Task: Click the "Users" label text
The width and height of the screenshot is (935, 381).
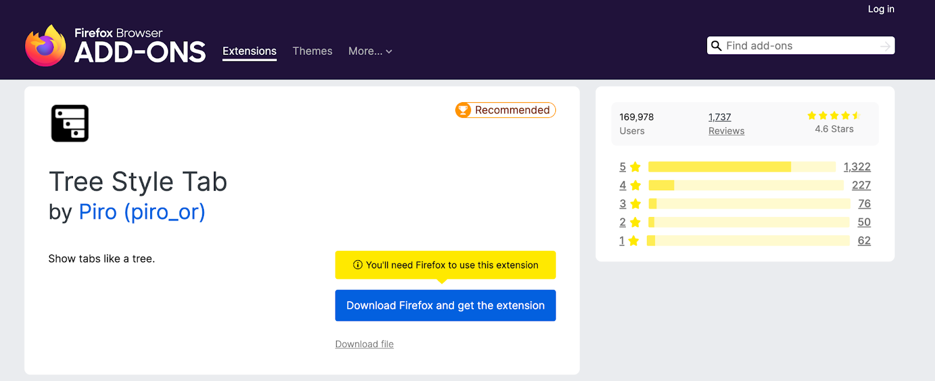Action: (632, 131)
